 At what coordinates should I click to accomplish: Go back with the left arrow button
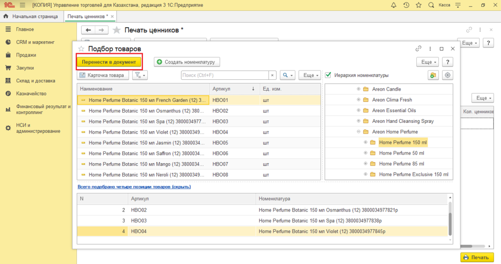coord(88,30)
